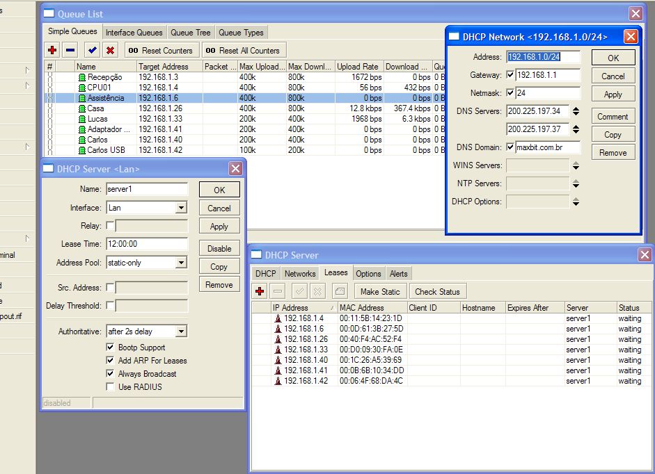Click the WINS Servers add/remove arrows
Screen dimensions: 655x474
point(576,165)
